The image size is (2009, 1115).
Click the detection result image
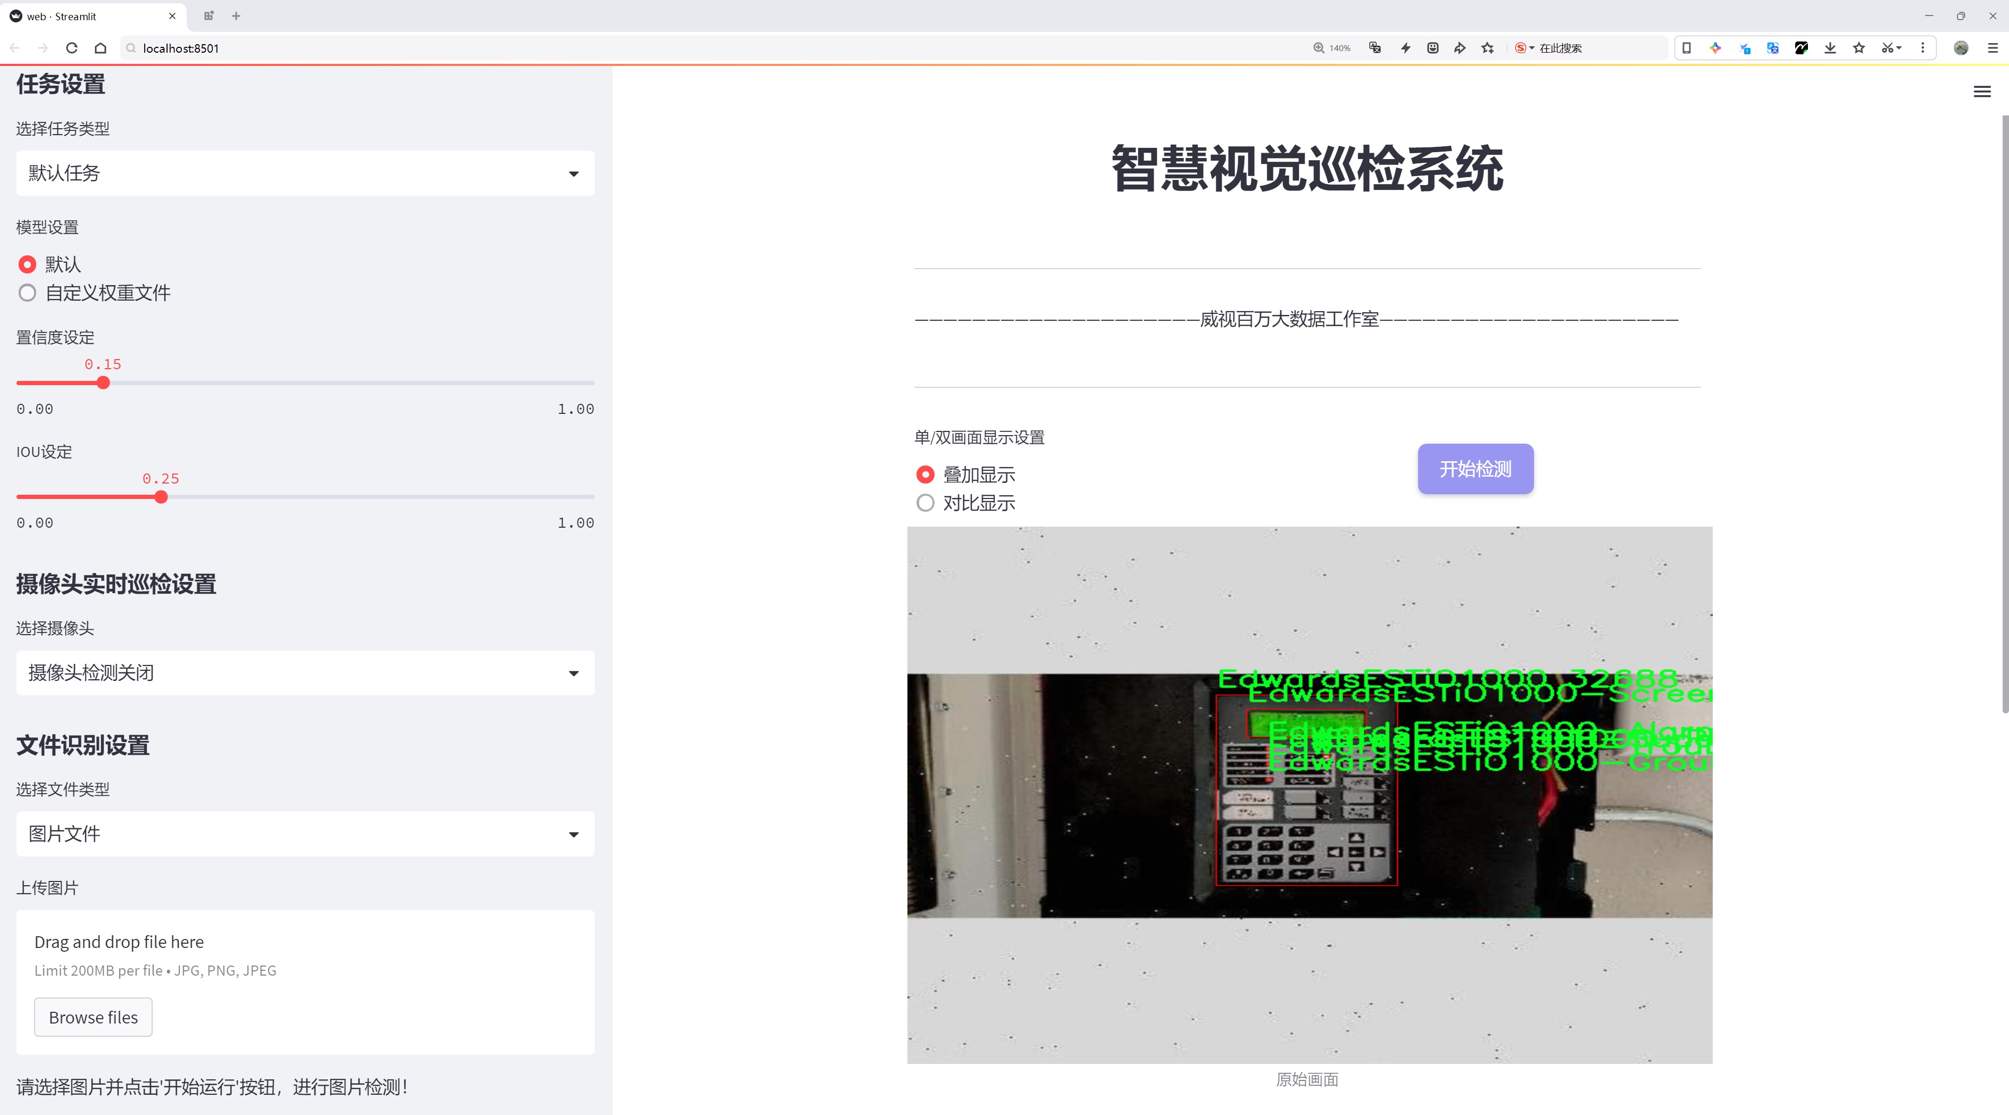point(1310,795)
